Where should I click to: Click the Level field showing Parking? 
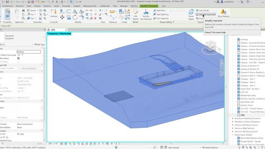coord(29,52)
